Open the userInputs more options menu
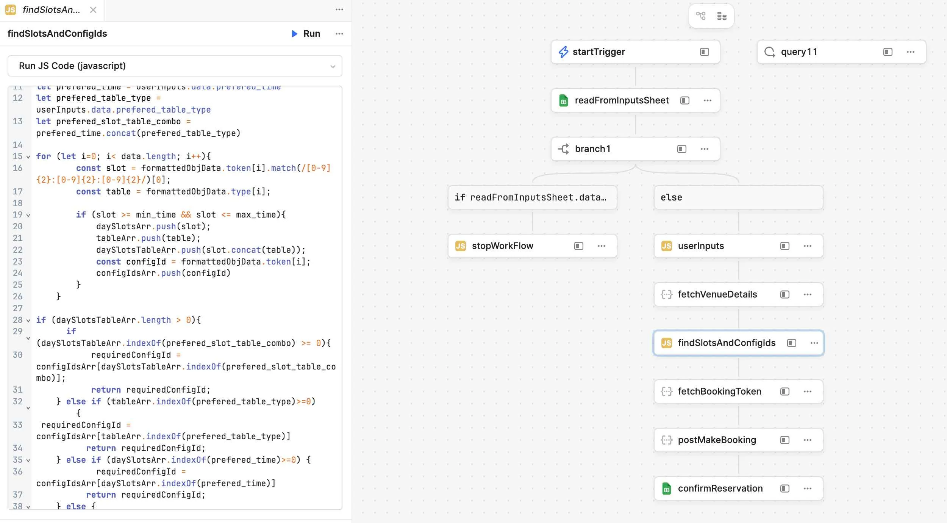The height and width of the screenshot is (523, 947). (x=808, y=246)
